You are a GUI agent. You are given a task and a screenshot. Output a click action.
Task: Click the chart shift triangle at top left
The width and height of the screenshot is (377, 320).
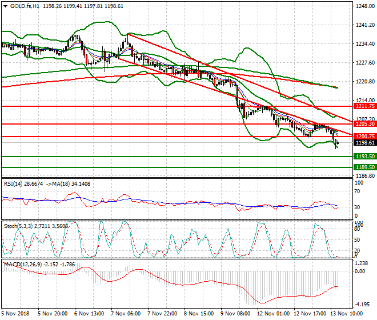click(5, 5)
